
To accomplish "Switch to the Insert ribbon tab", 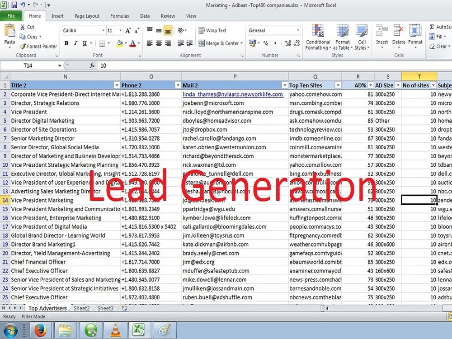I will pos(57,16).
